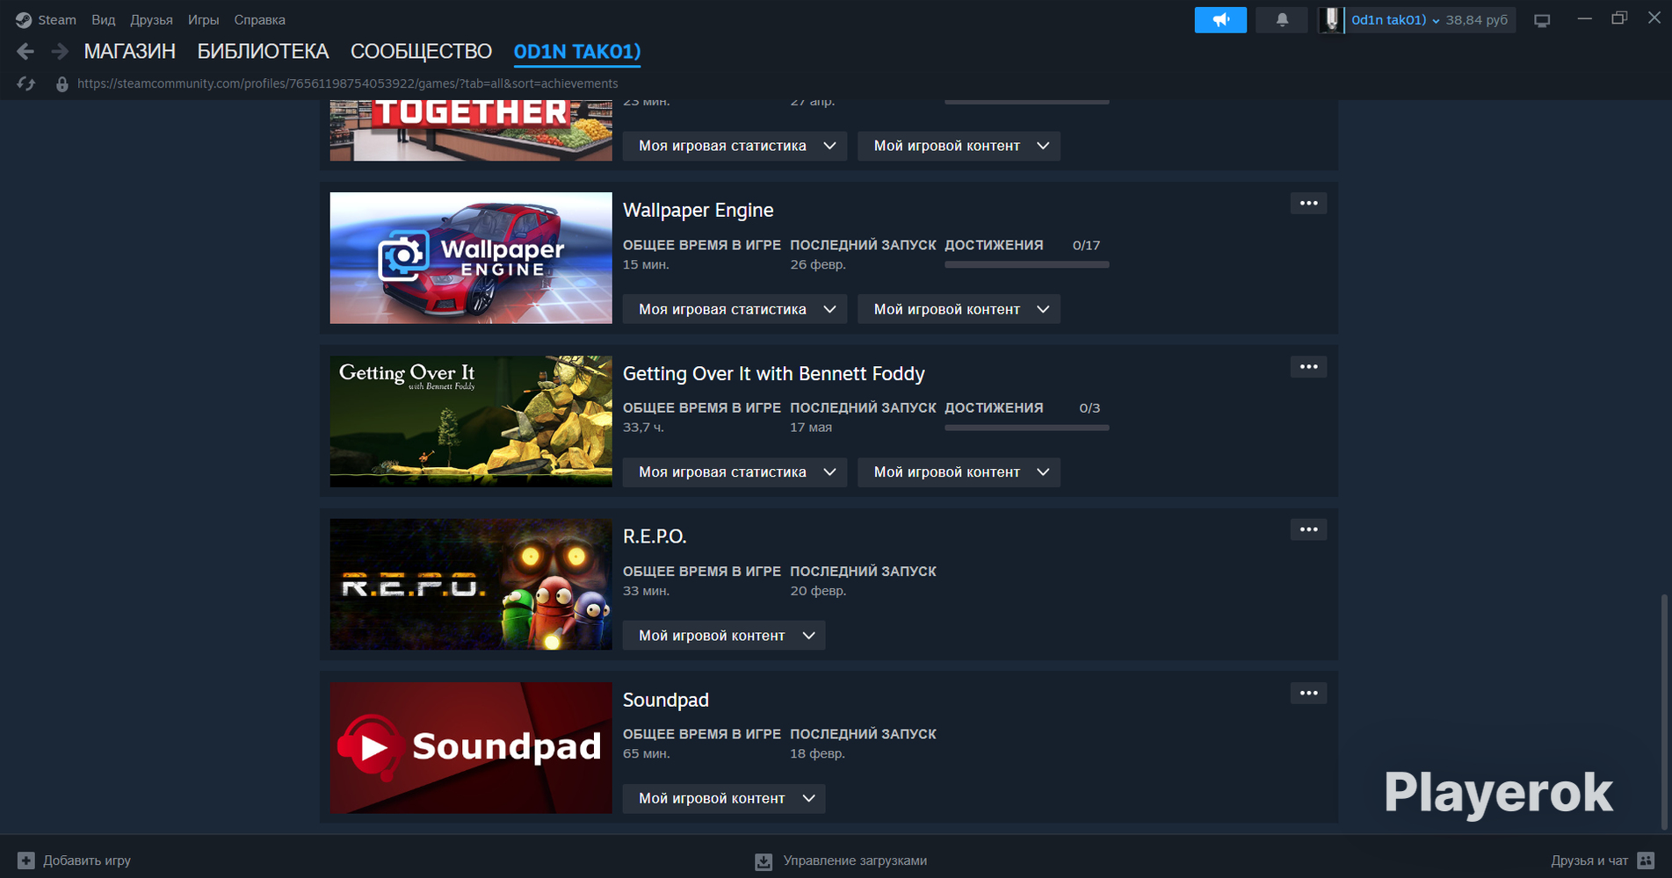
Task: Expand Моя игровая статистика under the Together game
Action: pos(735,146)
